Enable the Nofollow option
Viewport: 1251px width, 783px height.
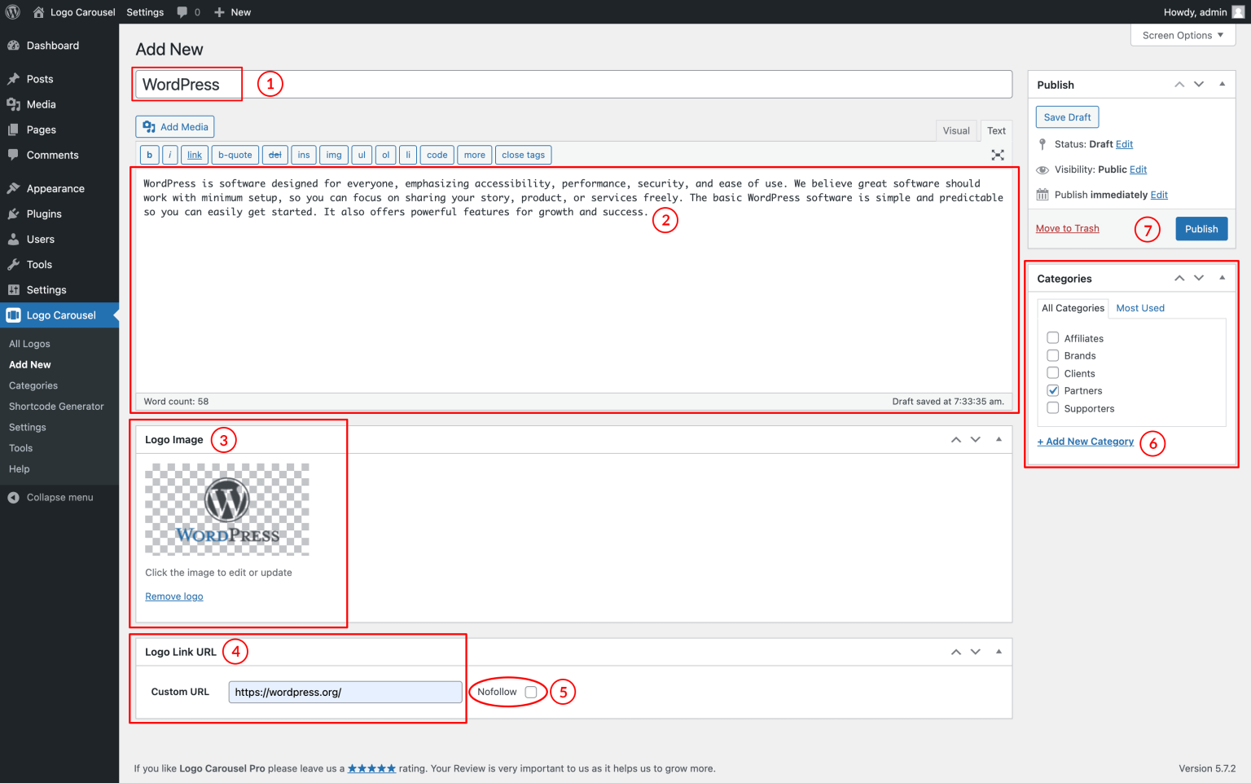point(531,692)
